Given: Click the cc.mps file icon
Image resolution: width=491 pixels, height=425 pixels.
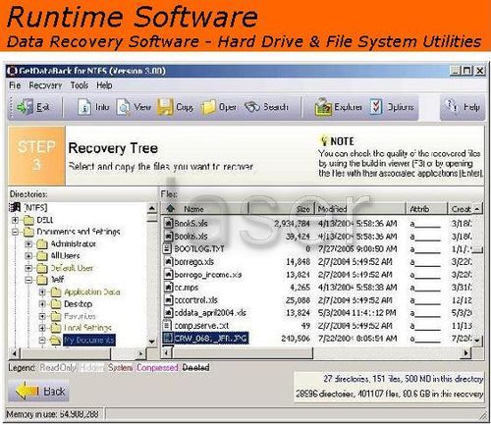Looking at the screenshot, I should 168,287.
